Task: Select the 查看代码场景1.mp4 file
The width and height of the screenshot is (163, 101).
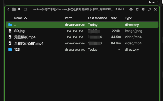Action: point(29,43)
